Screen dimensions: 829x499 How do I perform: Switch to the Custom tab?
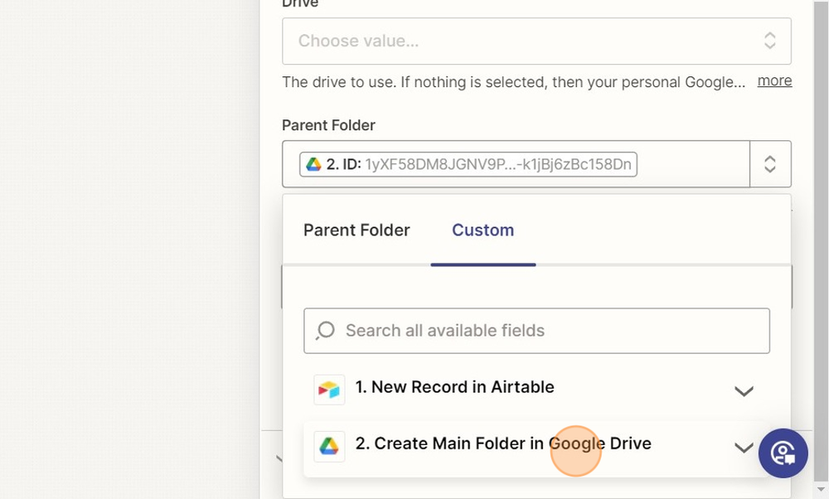(x=482, y=230)
